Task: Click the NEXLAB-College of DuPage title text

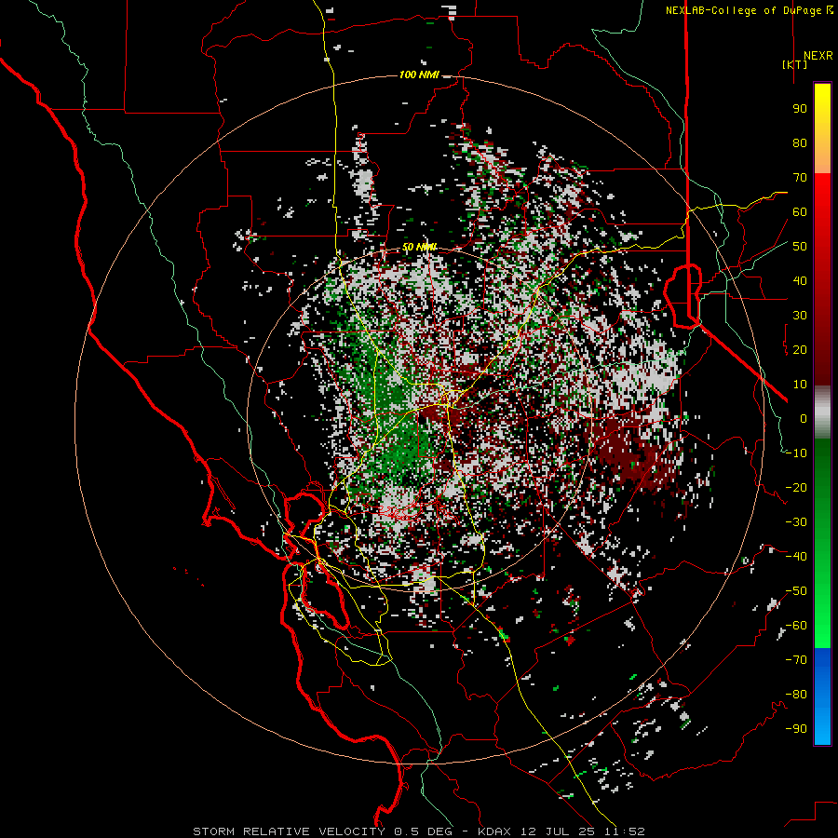Action: [x=744, y=10]
